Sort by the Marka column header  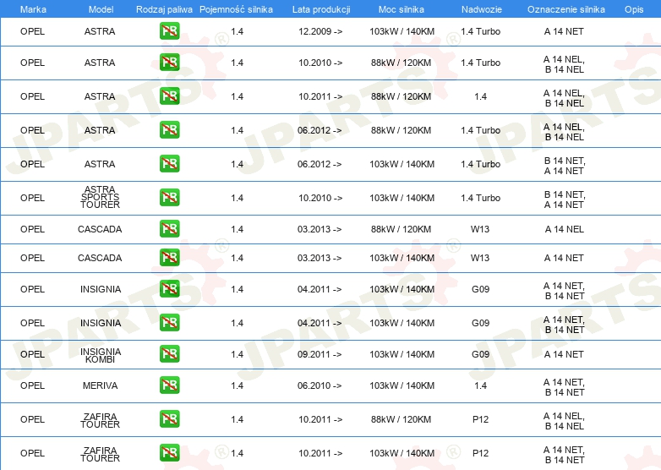[x=33, y=8]
